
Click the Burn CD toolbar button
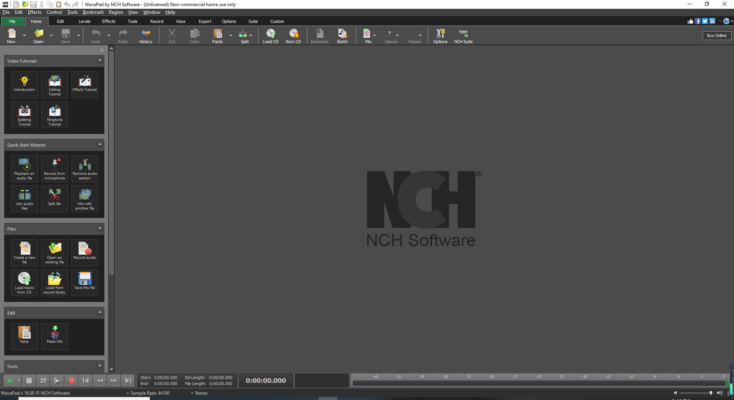click(294, 36)
